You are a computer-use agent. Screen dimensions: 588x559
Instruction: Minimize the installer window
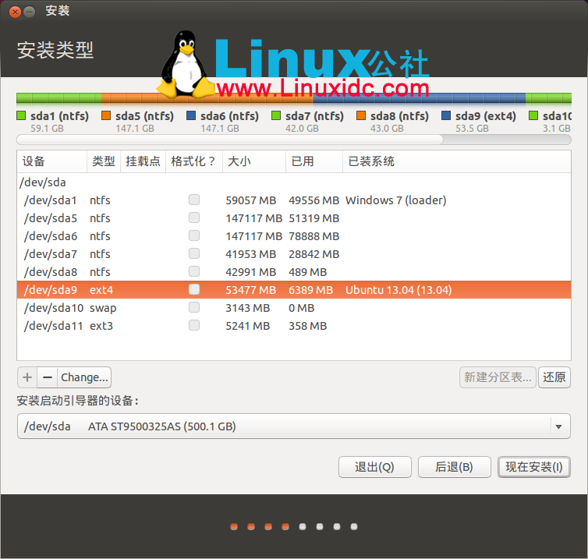[x=30, y=12]
